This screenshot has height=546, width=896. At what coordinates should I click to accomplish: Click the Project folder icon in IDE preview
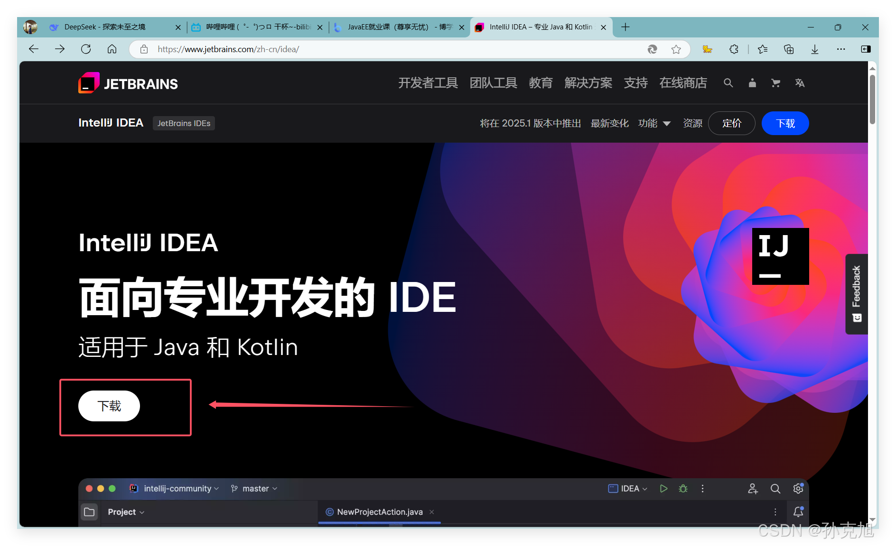click(89, 512)
